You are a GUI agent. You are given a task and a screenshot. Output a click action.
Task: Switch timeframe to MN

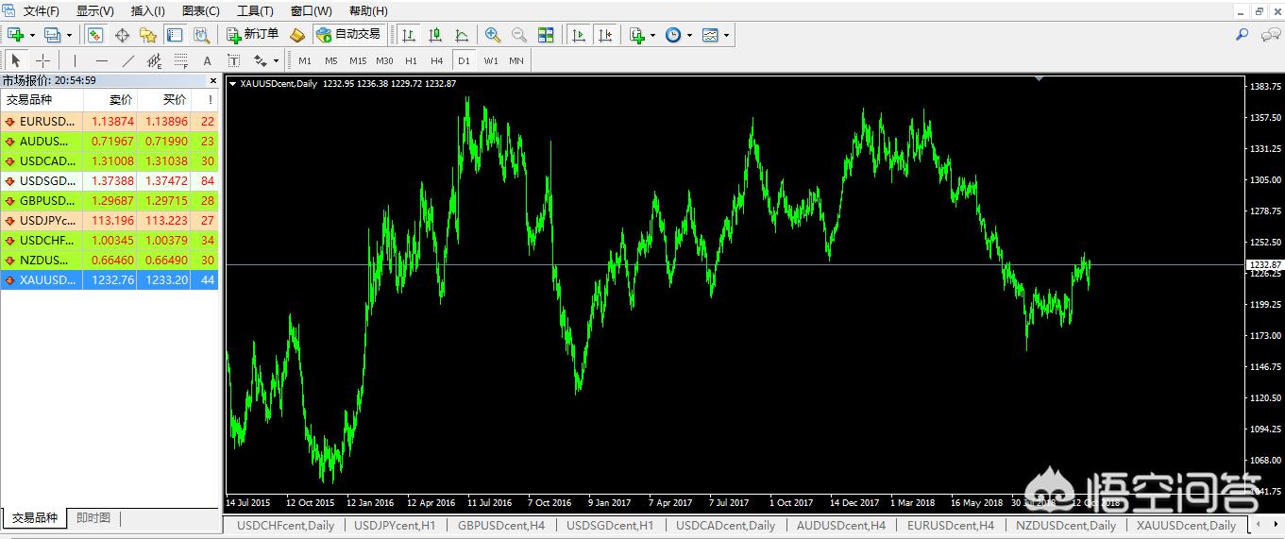516,60
